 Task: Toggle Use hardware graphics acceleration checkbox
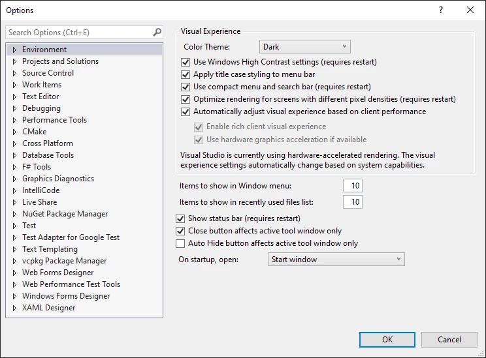(x=199, y=140)
